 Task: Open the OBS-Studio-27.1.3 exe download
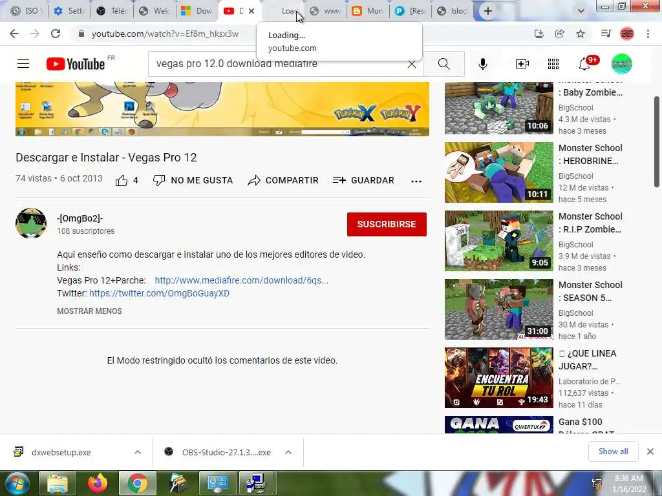point(226,452)
